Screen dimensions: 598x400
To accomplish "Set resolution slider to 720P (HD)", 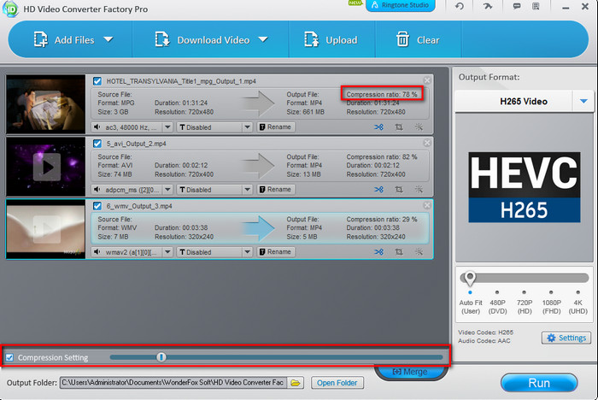I will 525,292.
